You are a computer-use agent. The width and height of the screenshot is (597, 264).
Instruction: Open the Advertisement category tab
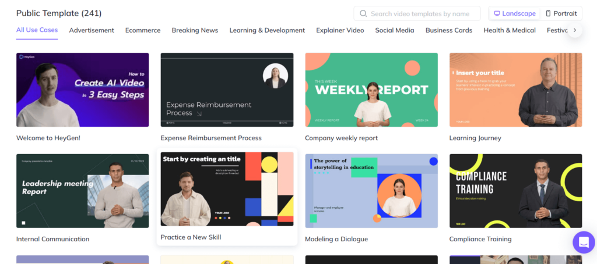(92, 30)
